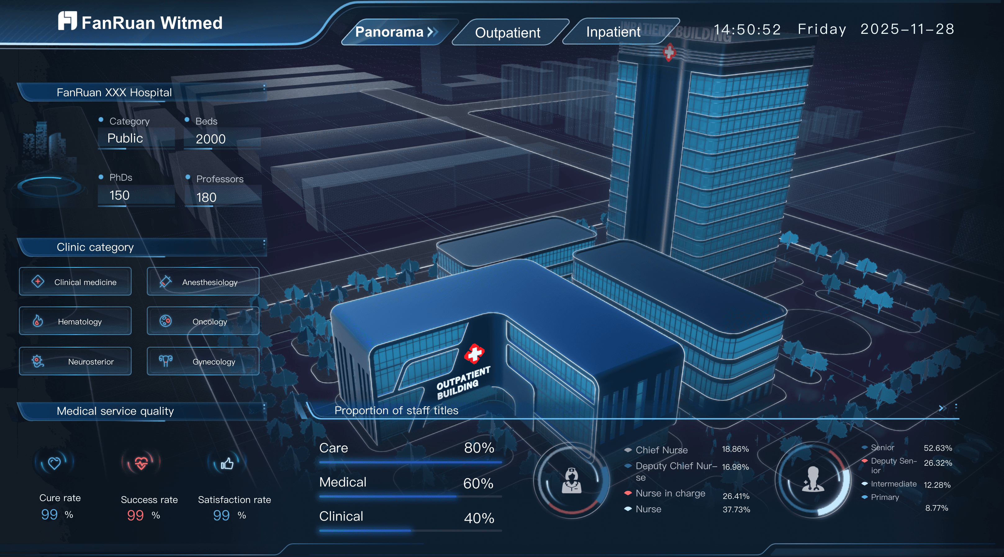This screenshot has height=557, width=1004.
Task: Click the FanRuan Witmed logo icon
Action: pos(67,21)
